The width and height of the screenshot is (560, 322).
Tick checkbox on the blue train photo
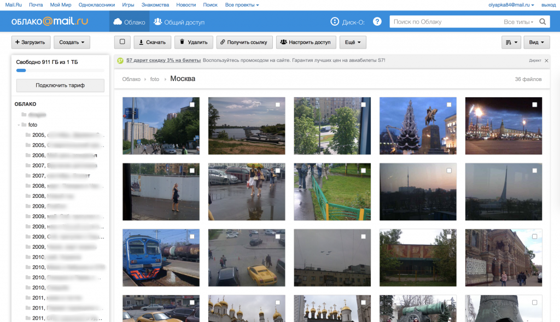pos(192,236)
